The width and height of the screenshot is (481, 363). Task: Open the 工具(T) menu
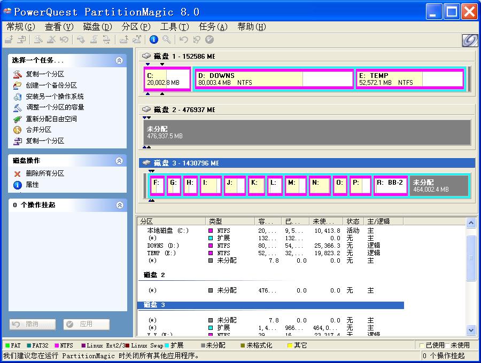coord(175,27)
